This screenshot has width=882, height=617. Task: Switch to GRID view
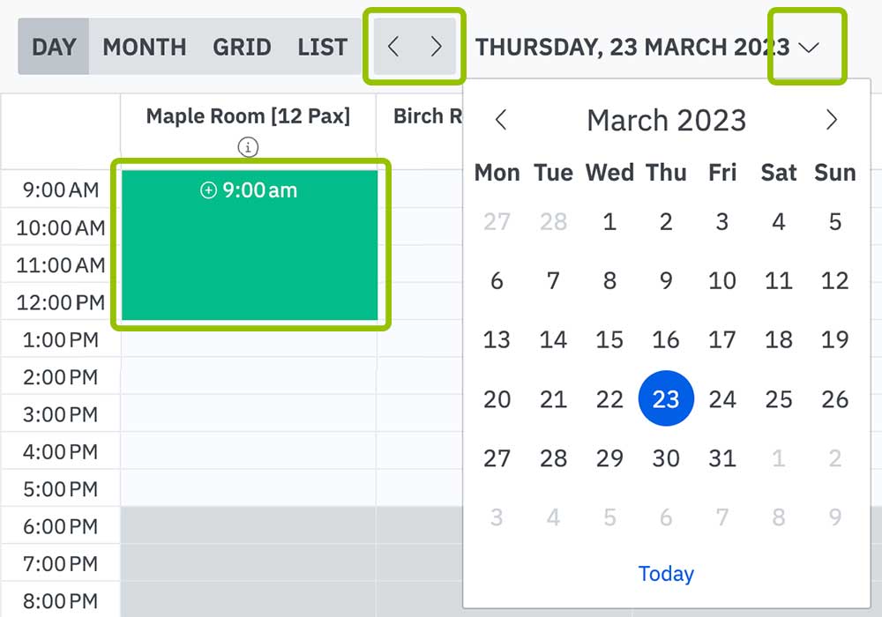[242, 48]
